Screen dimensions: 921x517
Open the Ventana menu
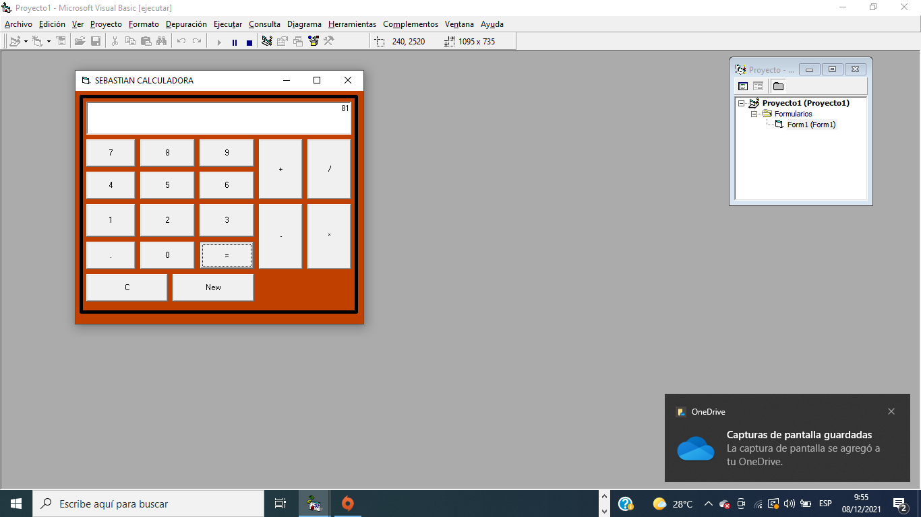(459, 24)
